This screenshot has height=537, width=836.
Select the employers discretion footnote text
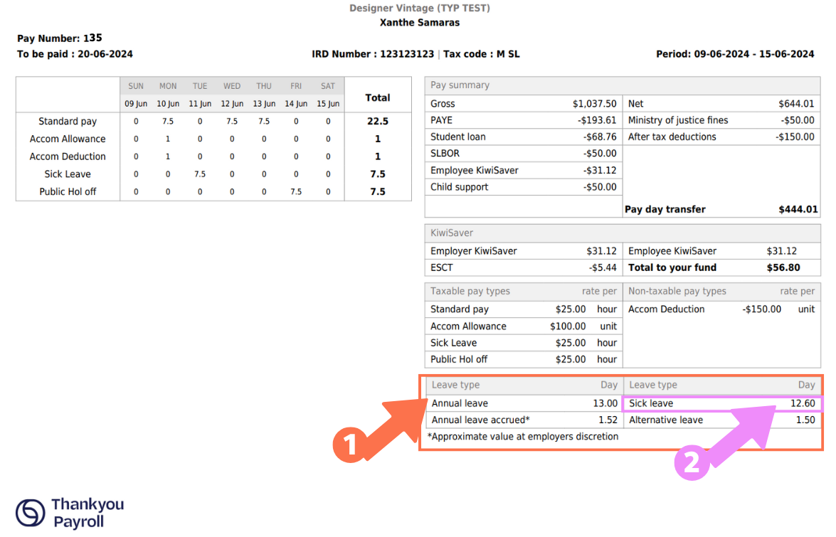point(522,436)
